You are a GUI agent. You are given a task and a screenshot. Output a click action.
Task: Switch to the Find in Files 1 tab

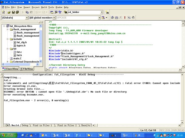tap(42, 125)
